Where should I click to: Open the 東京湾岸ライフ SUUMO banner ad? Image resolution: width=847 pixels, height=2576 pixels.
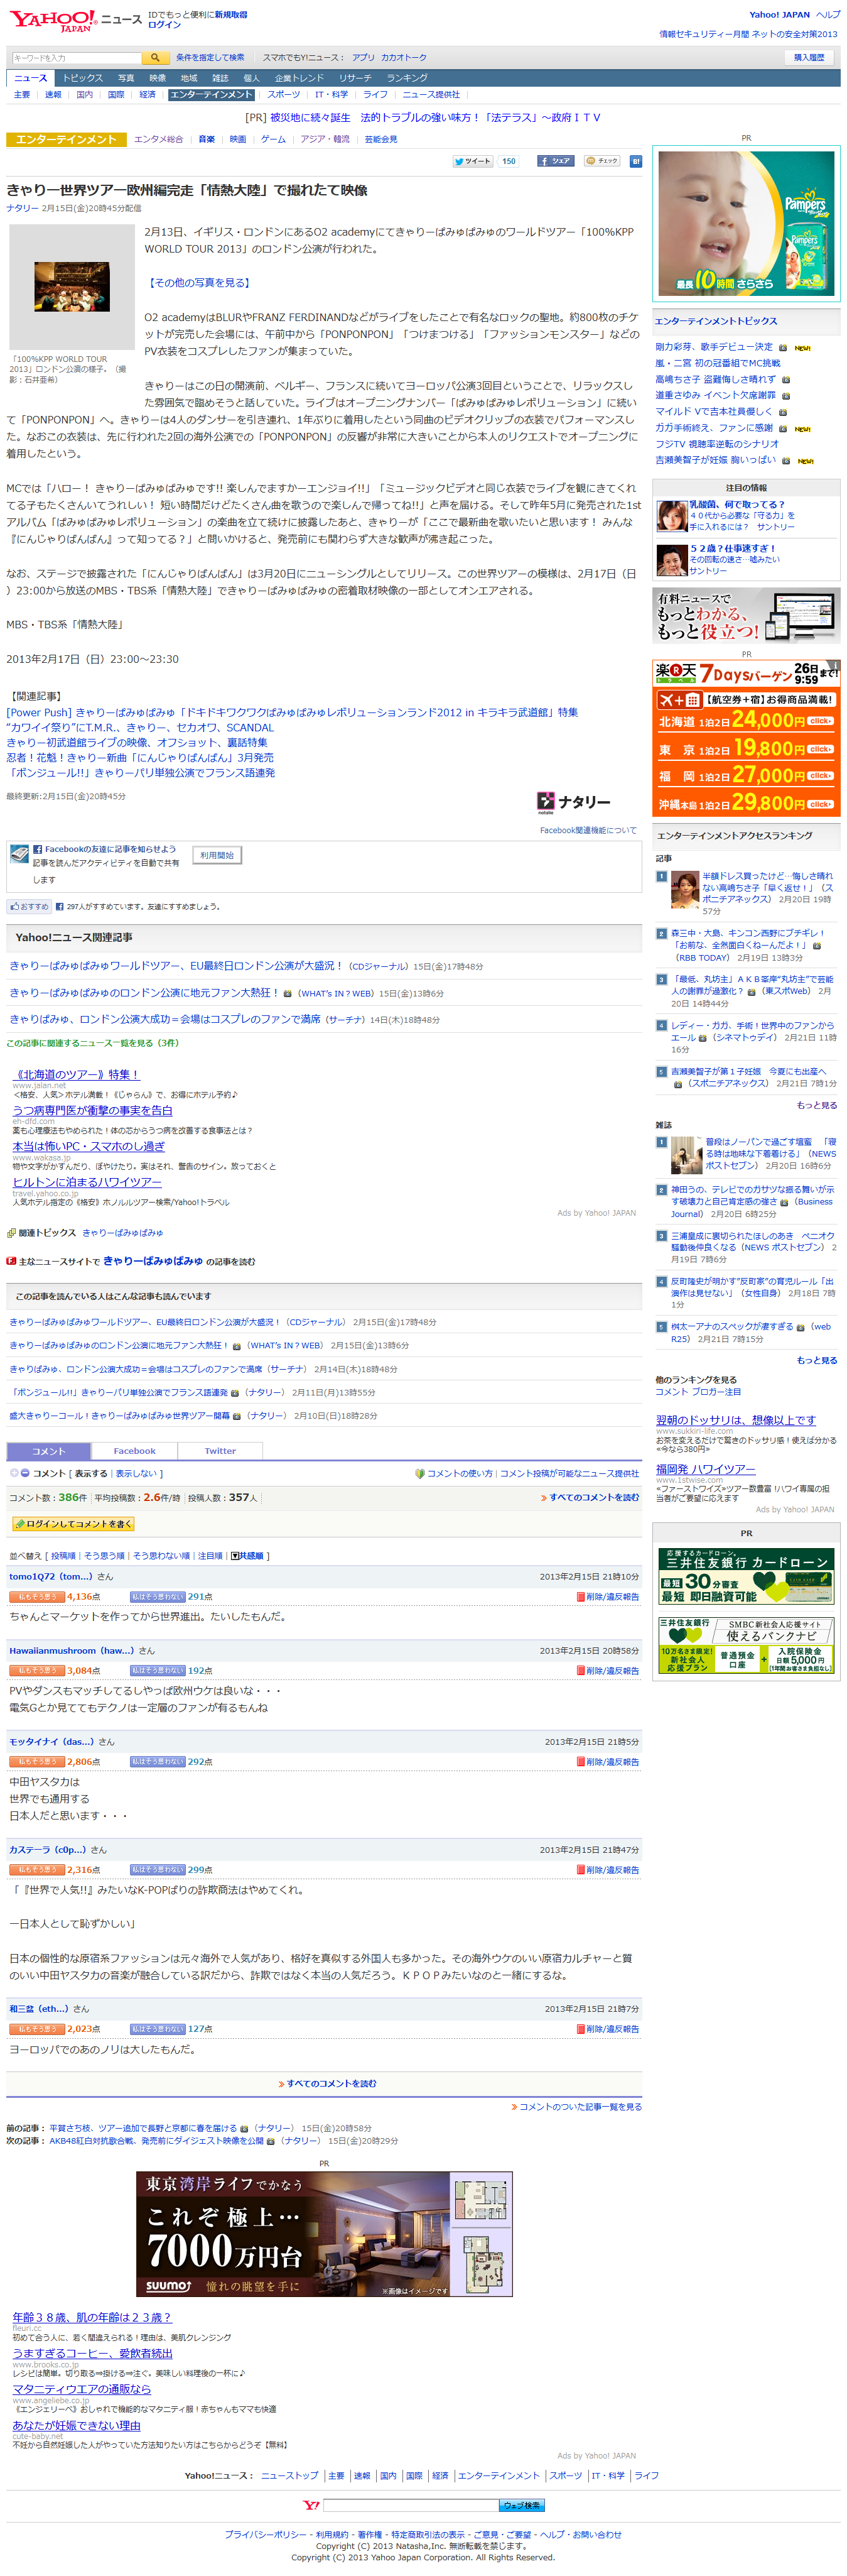[x=323, y=2233]
